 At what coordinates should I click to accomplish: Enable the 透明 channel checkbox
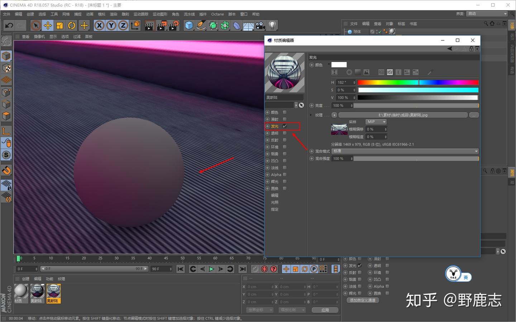click(x=284, y=133)
